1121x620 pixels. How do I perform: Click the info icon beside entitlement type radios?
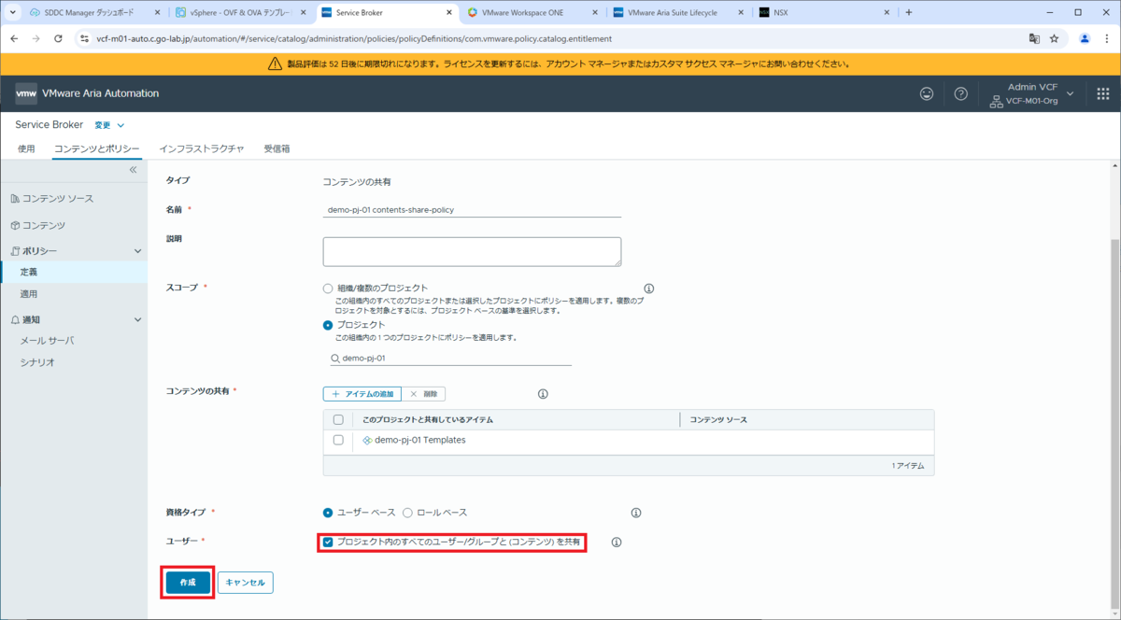pyautogui.click(x=636, y=513)
